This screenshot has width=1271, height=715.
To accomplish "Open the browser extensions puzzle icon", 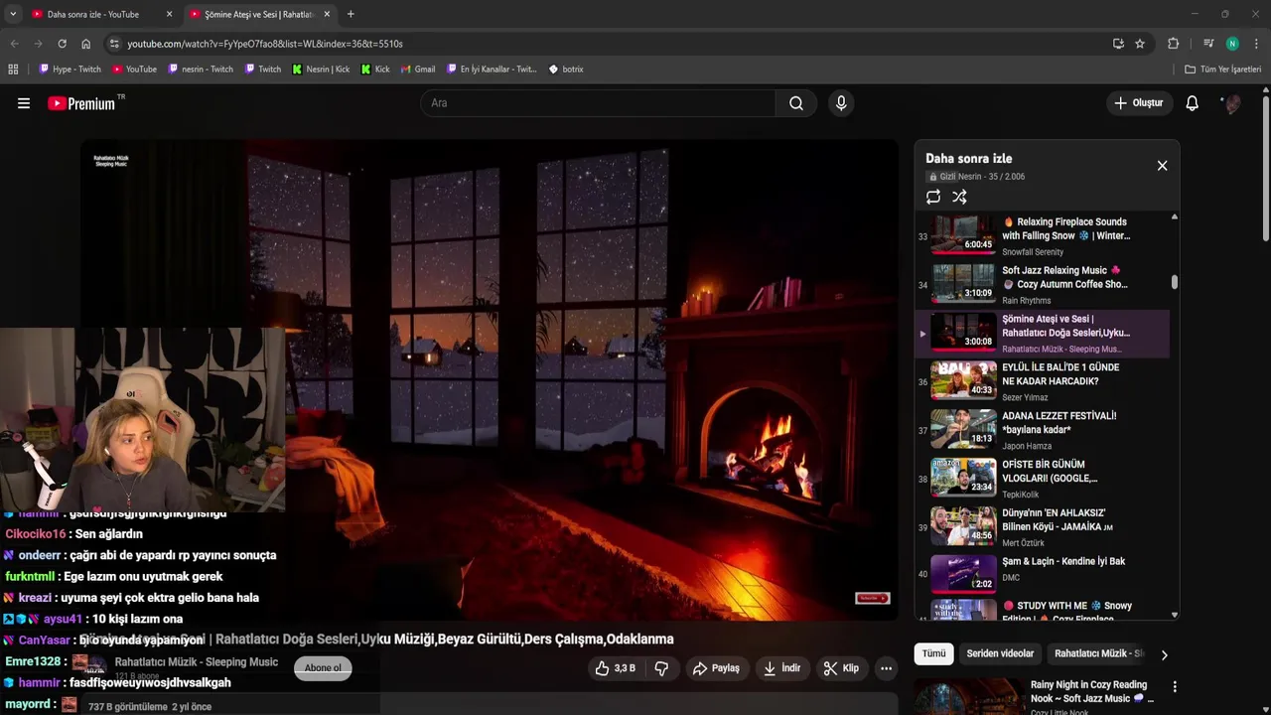I will (x=1173, y=44).
